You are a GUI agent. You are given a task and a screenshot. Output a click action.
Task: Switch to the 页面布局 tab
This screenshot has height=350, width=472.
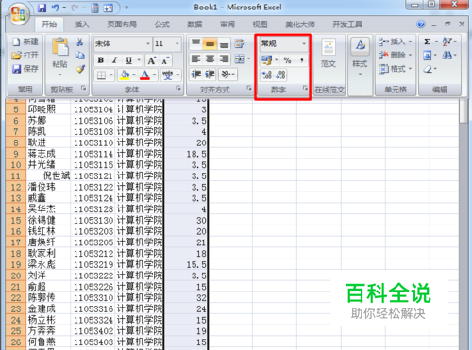(122, 25)
